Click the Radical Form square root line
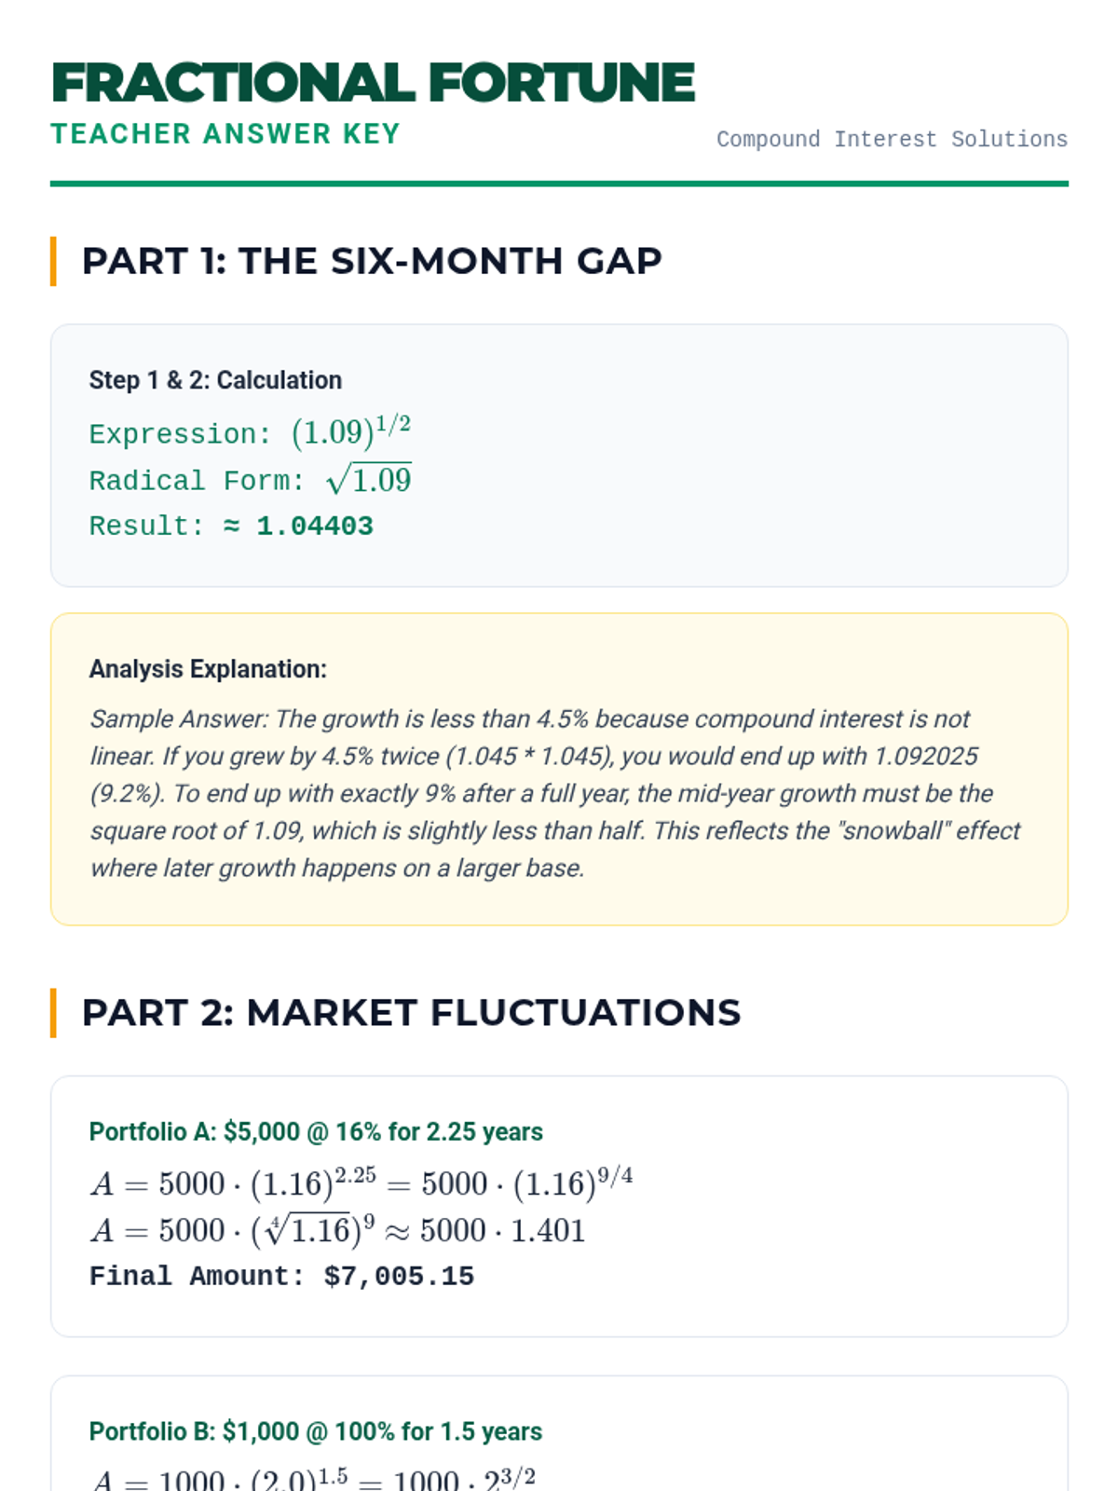Image resolution: width=1118 pixels, height=1491 pixels. pyautogui.click(x=250, y=480)
